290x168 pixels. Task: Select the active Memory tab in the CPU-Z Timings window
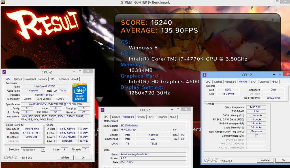click(x=243, y=81)
